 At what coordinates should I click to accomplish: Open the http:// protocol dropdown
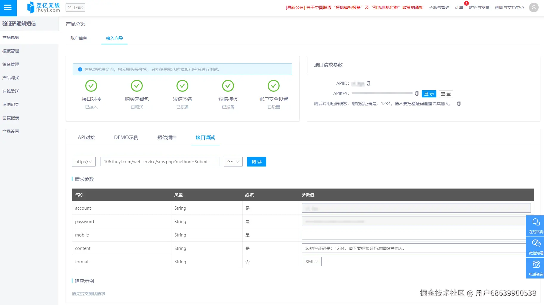coord(84,162)
